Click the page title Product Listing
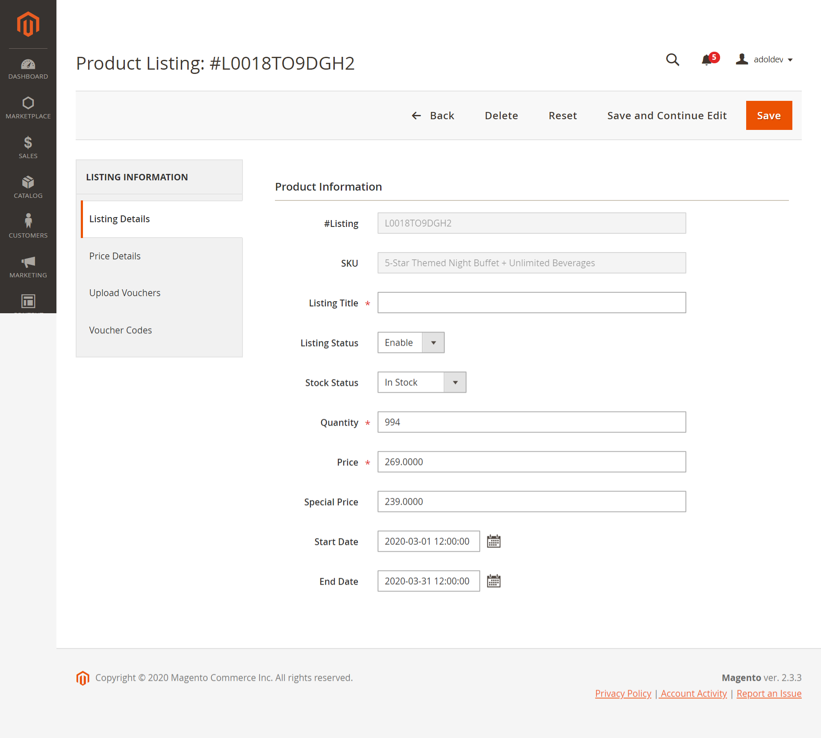The image size is (821, 738). pos(215,63)
